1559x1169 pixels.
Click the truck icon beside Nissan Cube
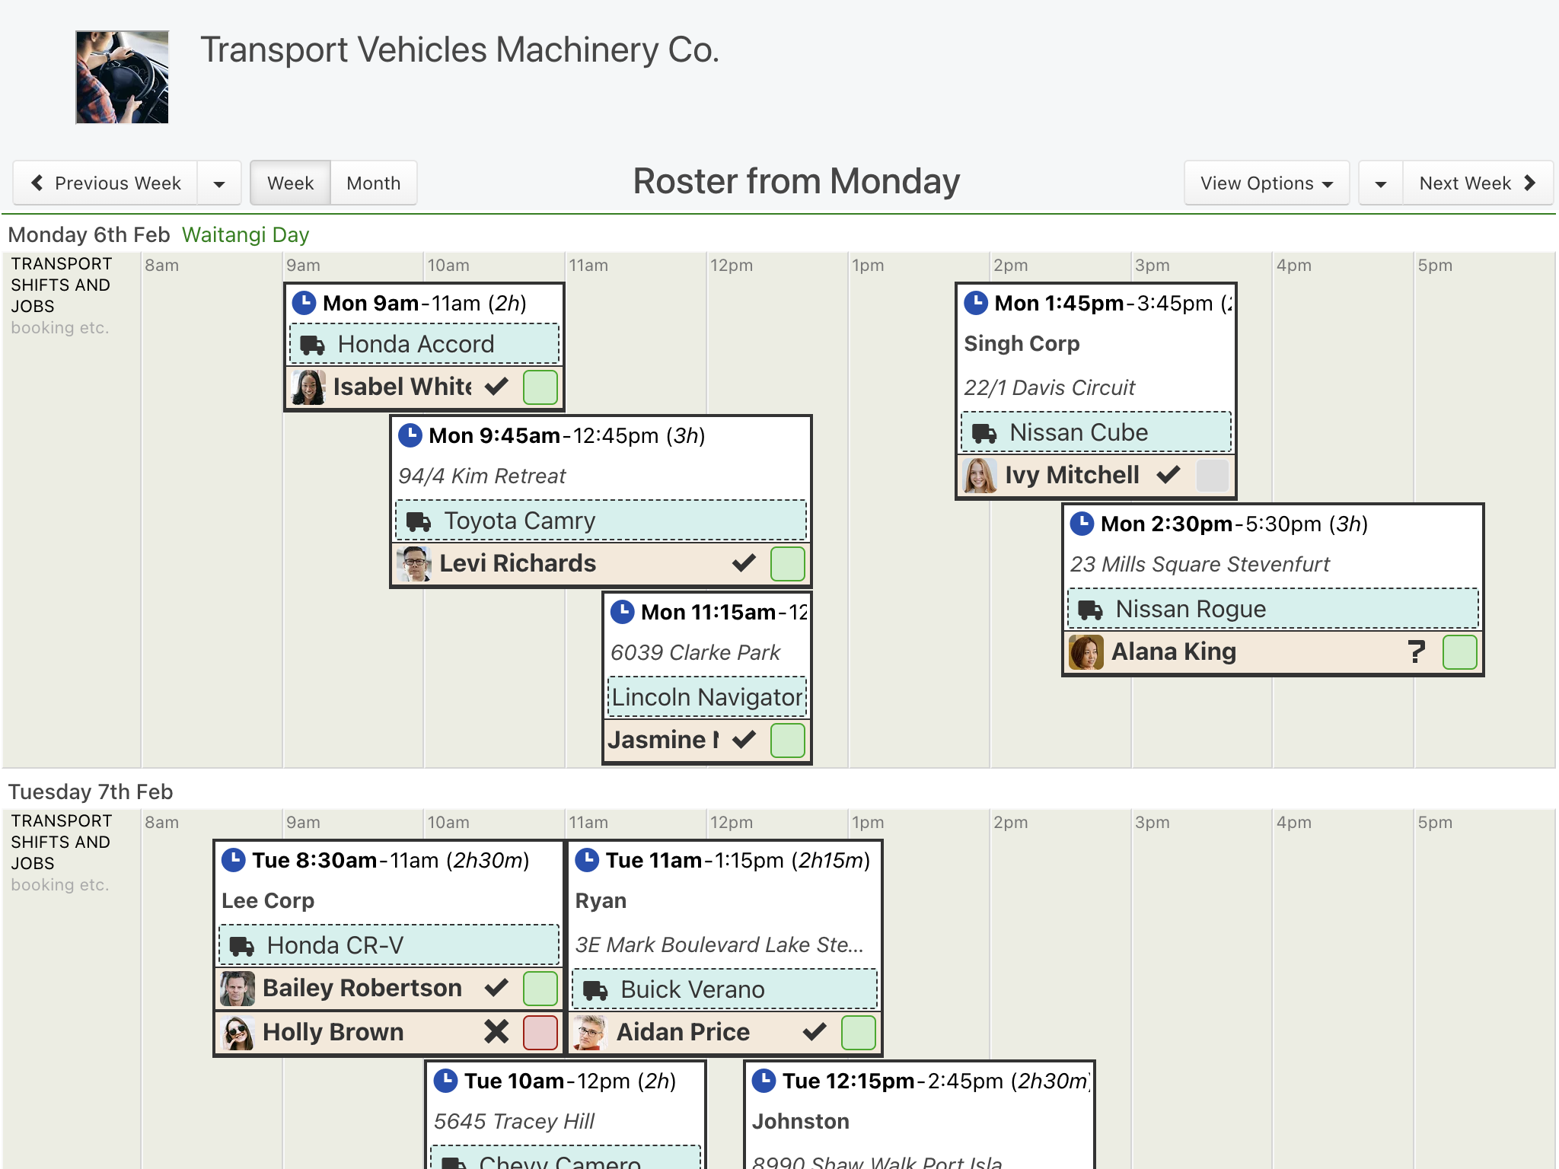[984, 433]
